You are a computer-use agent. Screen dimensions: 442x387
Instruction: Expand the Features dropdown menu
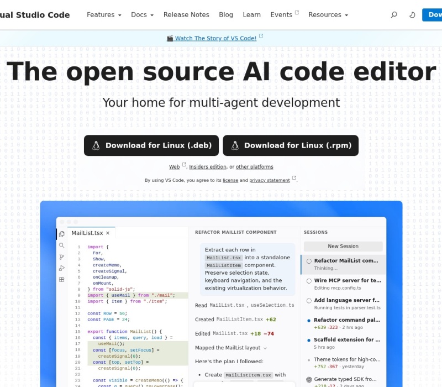tap(104, 15)
